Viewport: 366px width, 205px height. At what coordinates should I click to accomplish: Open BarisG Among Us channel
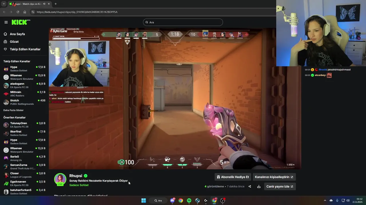24,158
